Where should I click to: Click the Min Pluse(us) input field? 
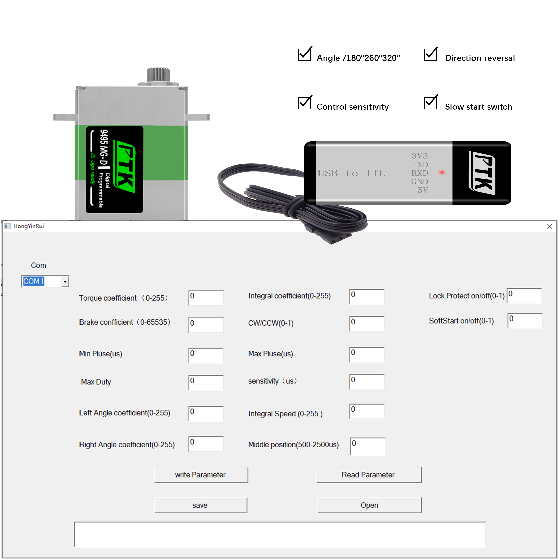(206, 355)
